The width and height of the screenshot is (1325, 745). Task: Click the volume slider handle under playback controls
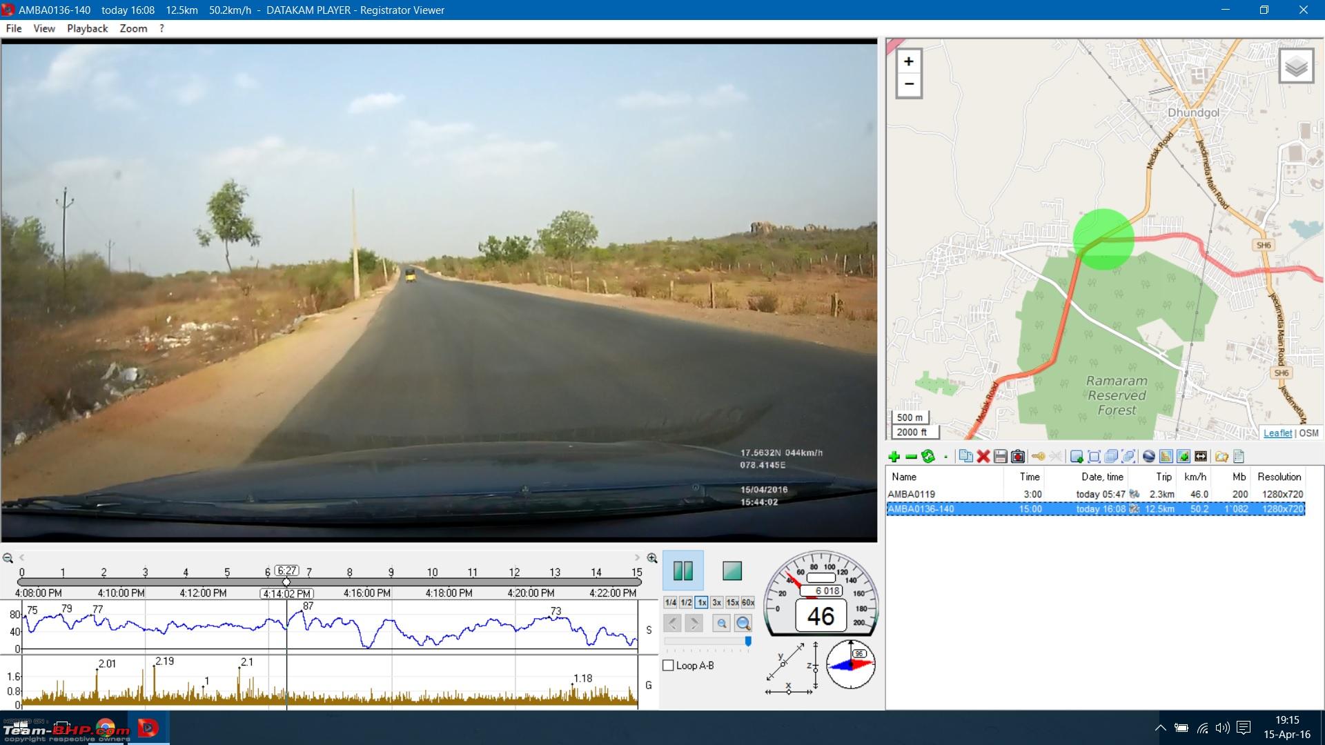point(748,641)
